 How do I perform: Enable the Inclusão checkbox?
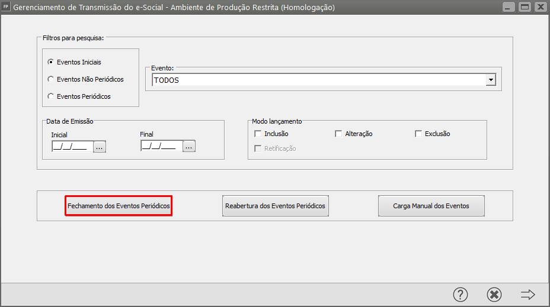(x=258, y=134)
